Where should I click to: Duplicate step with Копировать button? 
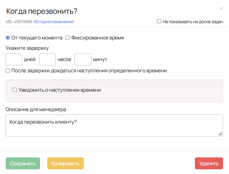click(65, 163)
